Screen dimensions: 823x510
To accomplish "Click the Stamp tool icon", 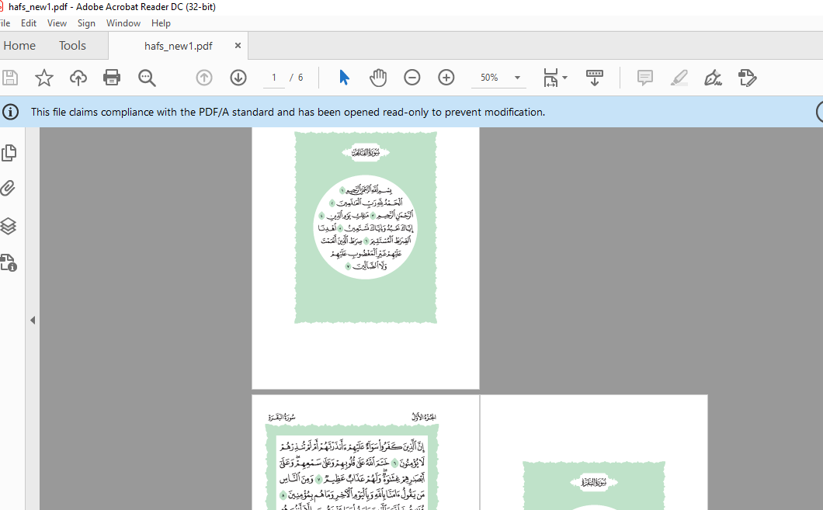I will click(748, 78).
